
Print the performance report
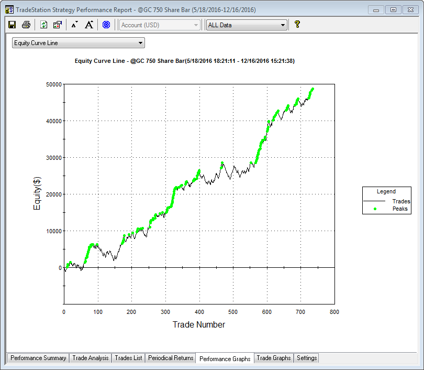pos(26,25)
